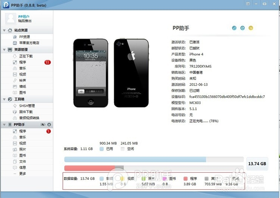The image size is (280, 198).
Task: Select device 音乐 under PP助手
Action: tap(27, 137)
